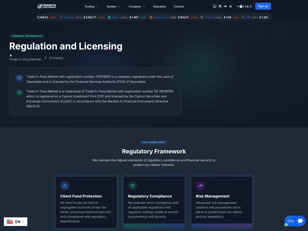Open the Trading dropdown menu
The width and height of the screenshot is (308, 231).
[91, 6]
